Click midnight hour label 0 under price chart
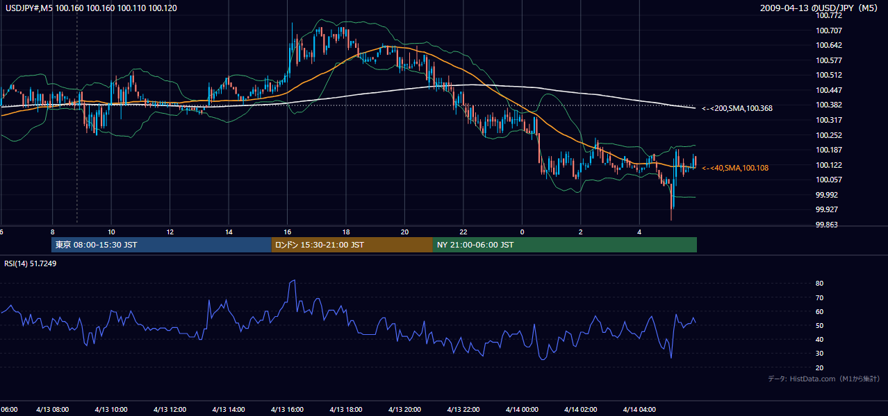 pyautogui.click(x=522, y=232)
